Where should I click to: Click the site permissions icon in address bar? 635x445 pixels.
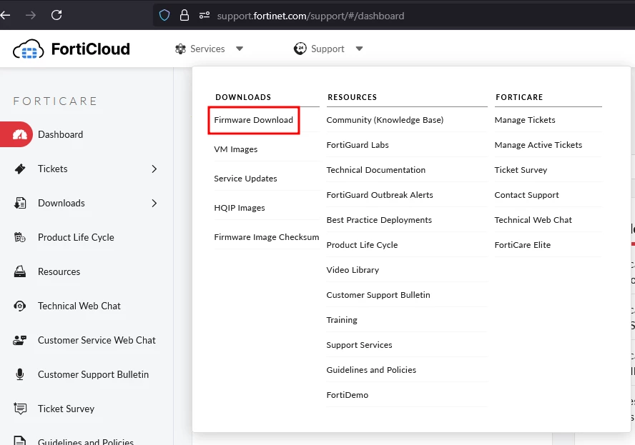coord(204,16)
